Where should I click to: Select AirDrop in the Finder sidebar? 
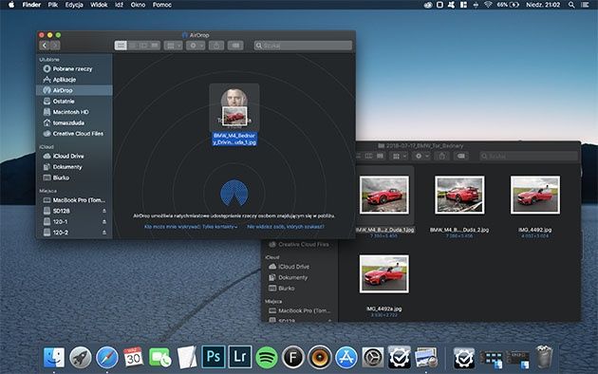(74, 90)
